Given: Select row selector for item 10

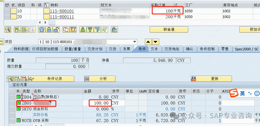Looking at the screenshot, I should click(7, 11).
